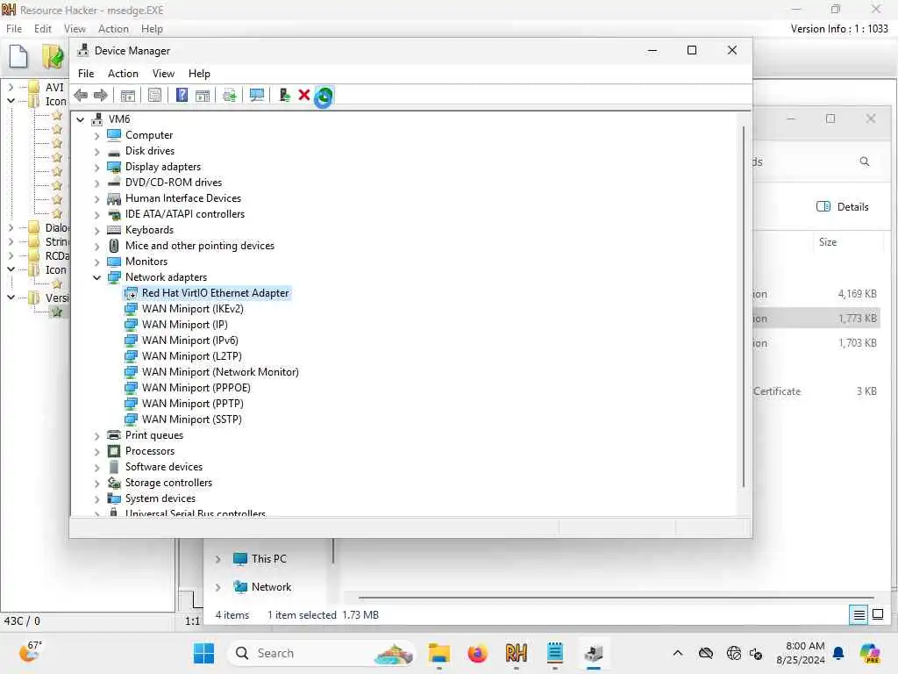Click the IDE ATA/ATAPI controllers icon
The width and height of the screenshot is (898, 674).
click(114, 214)
